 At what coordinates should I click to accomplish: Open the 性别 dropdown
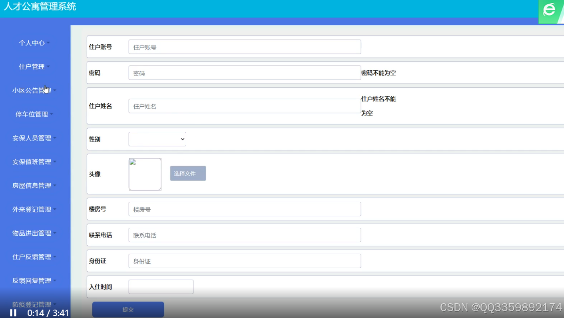click(x=157, y=139)
